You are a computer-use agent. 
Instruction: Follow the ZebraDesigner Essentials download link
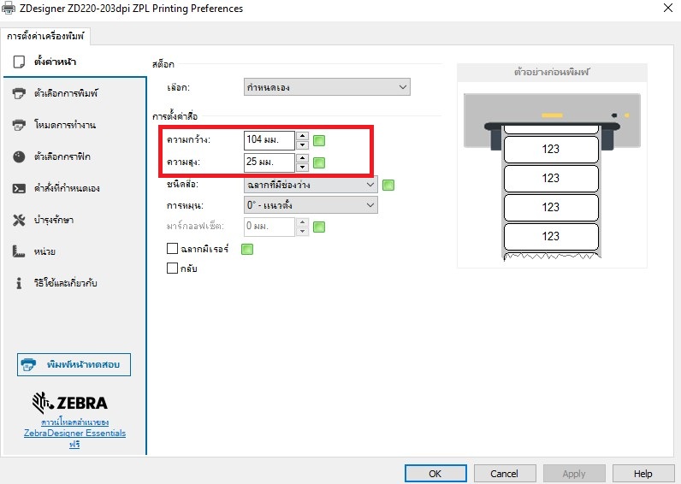74,433
